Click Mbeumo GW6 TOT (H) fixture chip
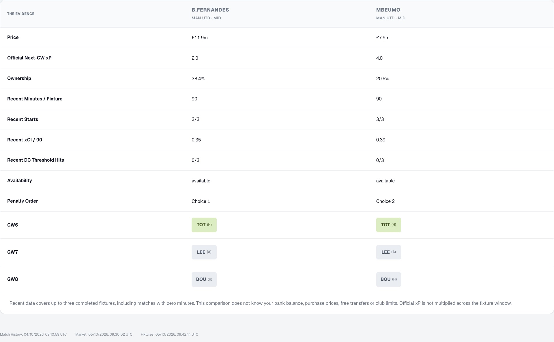Screen dimensions: 554x342 coord(388,225)
